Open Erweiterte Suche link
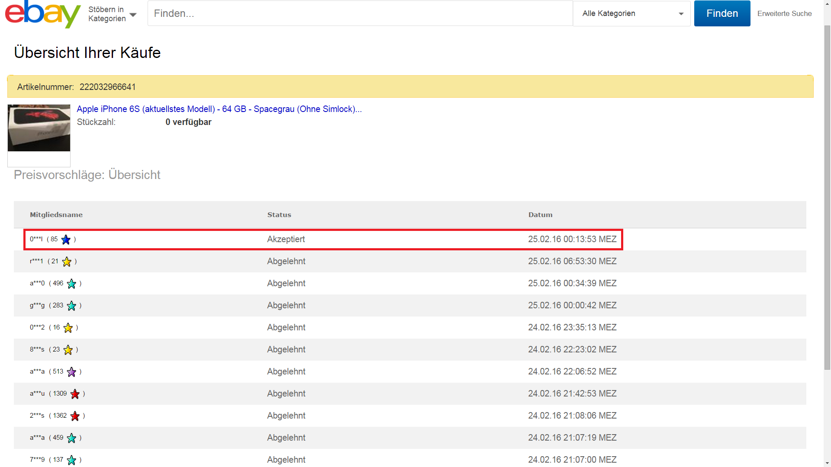Screen dimensions: 831x467 [784, 13]
